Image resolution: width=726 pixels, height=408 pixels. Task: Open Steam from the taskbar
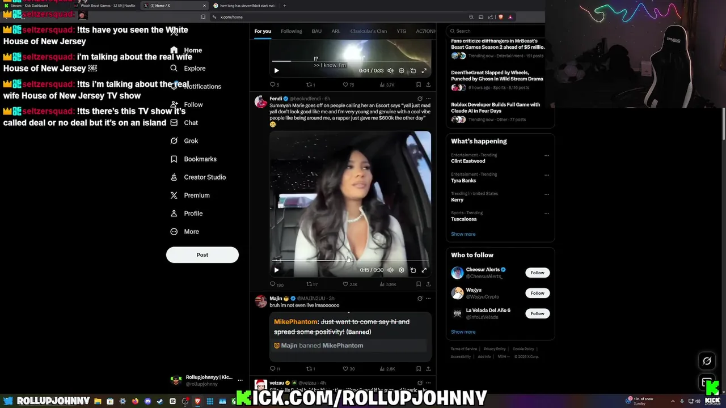[160, 402]
